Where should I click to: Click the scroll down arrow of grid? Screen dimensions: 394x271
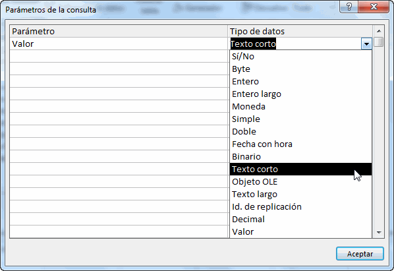(x=379, y=233)
